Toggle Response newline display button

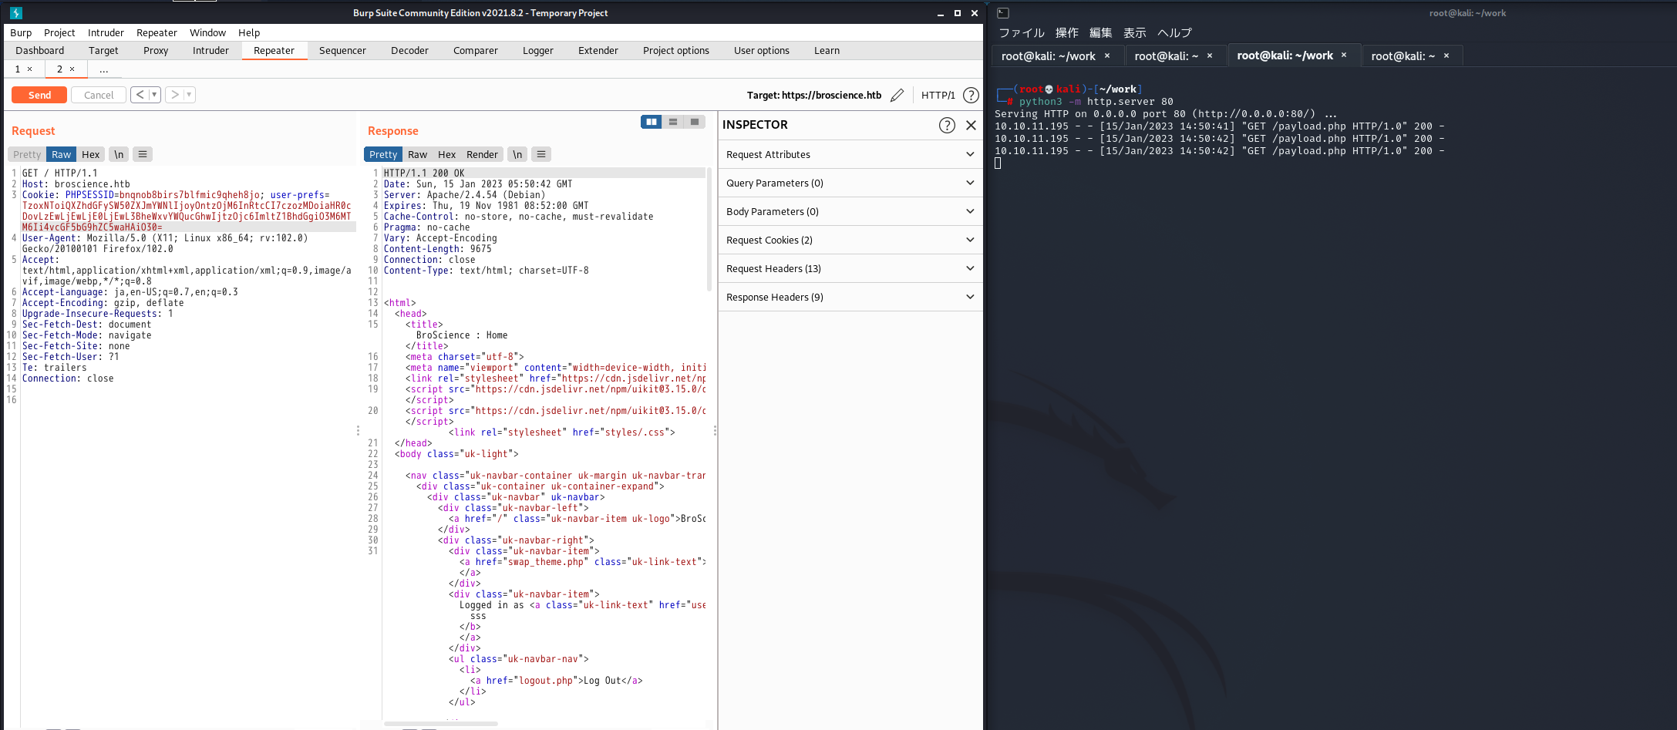pyautogui.click(x=517, y=154)
